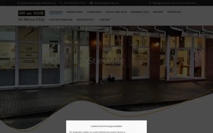Click the phone icon in top bar
The width and height of the screenshot is (213, 133).
[x=61, y=3]
